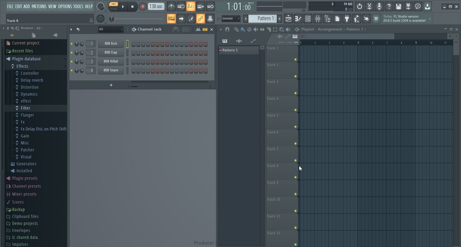Click the plus button to add a channel
The height and width of the screenshot is (247, 461).
111,85
